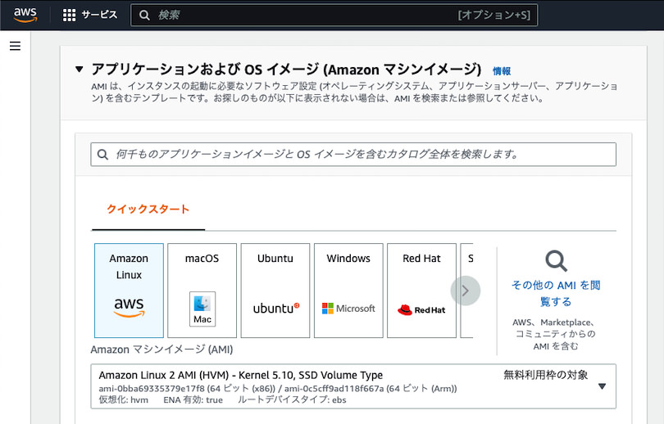Select the Amazon Linux AMI tile

point(129,291)
